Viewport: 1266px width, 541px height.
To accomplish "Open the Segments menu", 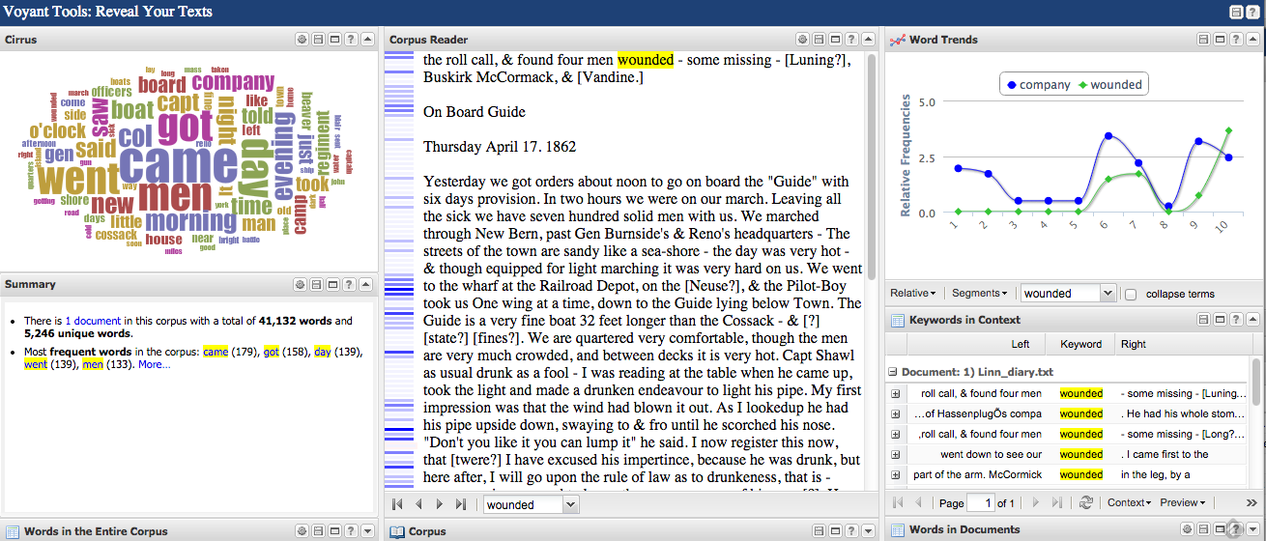I will coord(979,294).
